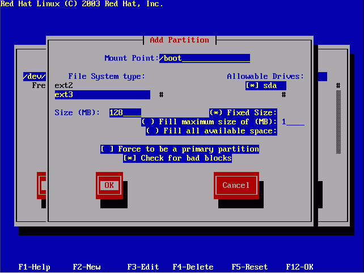Viewport: 364px width, 273px height.
Task: Click the Allowable Drives list scrollbar marker
Action: pyautogui.click(x=283, y=95)
